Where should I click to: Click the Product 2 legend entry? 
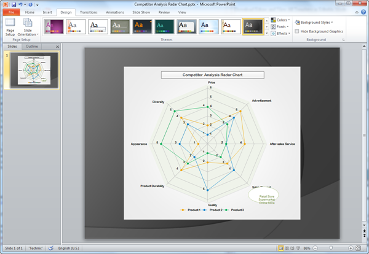pos(212,210)
